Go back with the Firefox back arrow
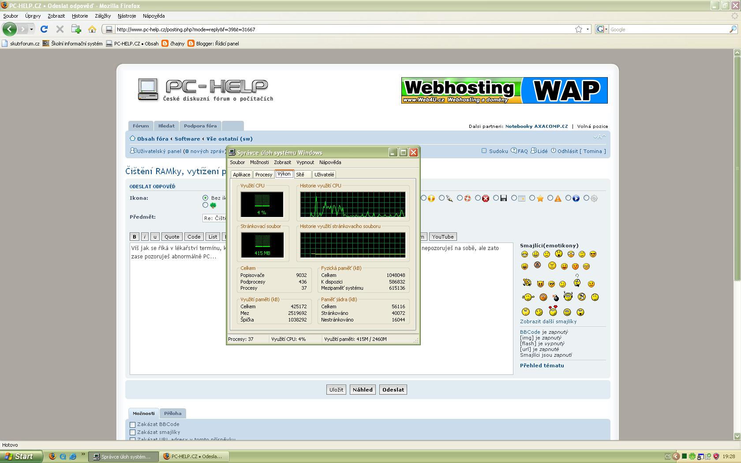The width and height of the screenshot is (741, 463). pos(10,29)
